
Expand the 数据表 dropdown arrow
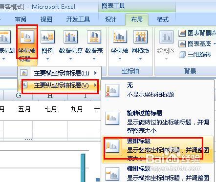pos(94,59)
